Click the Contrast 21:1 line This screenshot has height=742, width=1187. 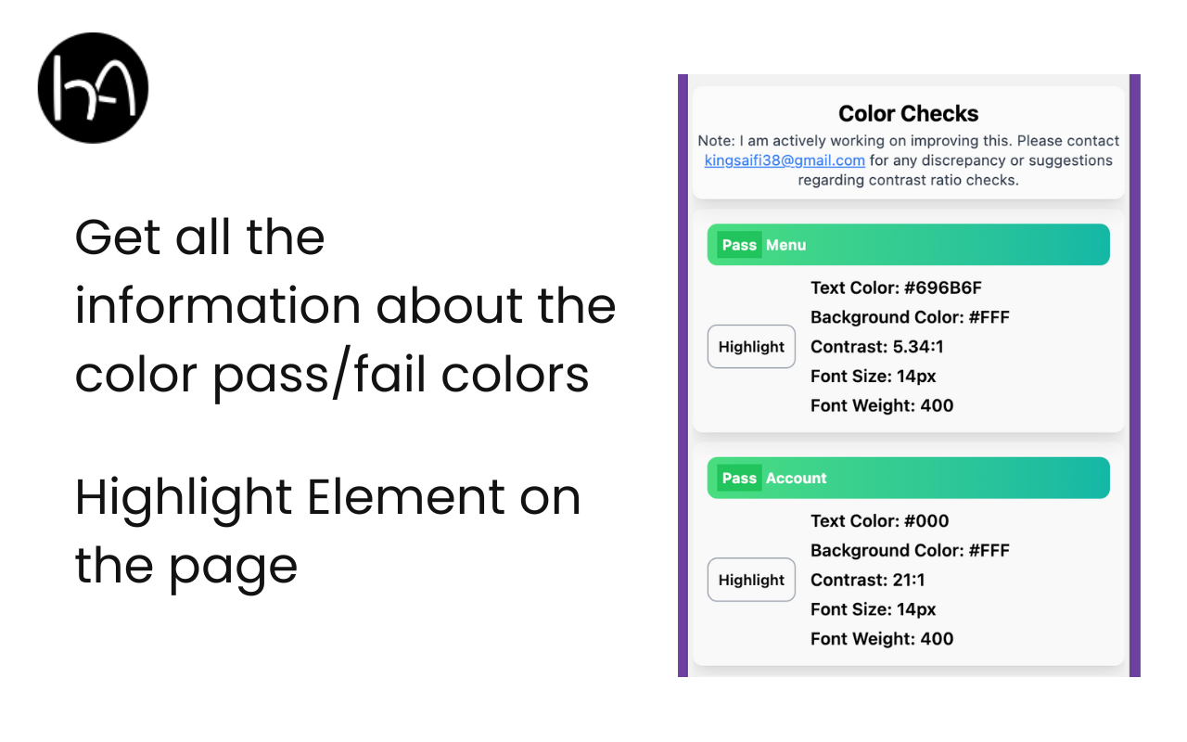point(868,580)
